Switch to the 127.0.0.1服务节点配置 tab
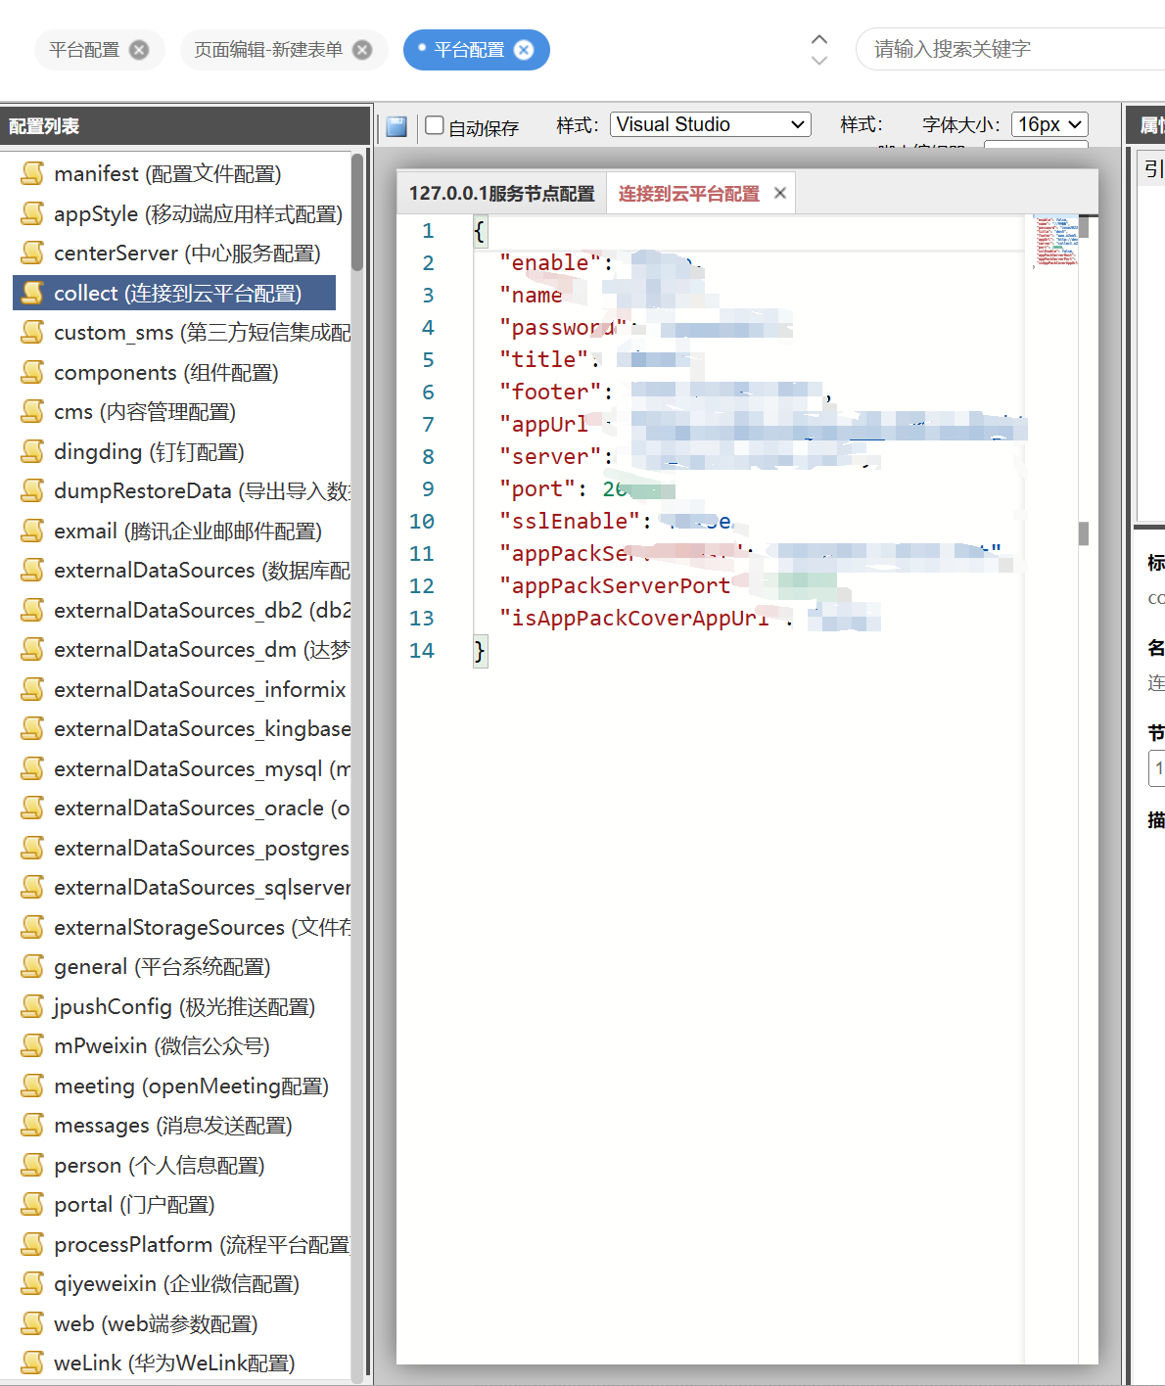The image size is (1165, 1386). point(501,193)
